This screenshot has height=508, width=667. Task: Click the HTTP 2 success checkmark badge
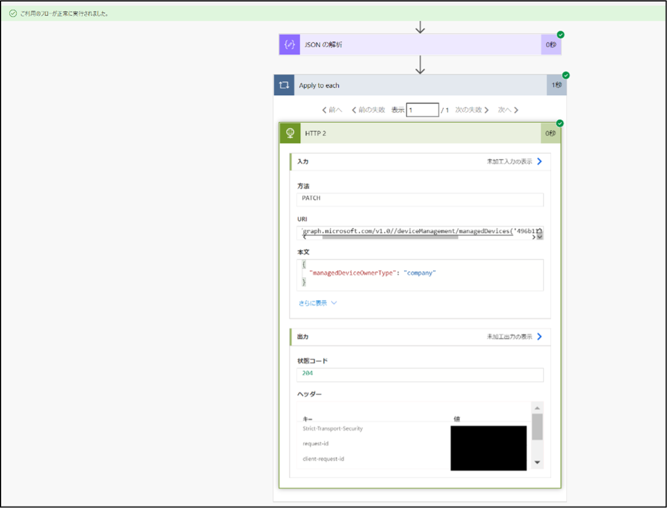(560, 123)
